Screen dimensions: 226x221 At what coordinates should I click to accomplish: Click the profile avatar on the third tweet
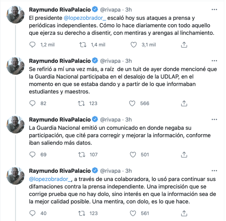point(16,124)
